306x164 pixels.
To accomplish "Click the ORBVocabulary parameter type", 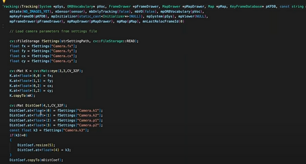I will click(80, 7).
